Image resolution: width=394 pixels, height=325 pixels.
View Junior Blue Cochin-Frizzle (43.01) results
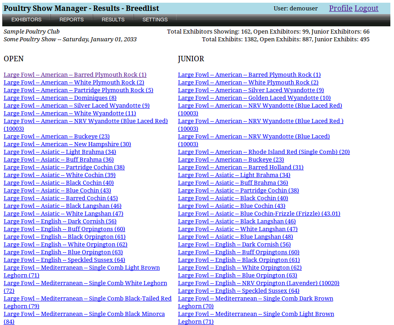[259, 214]
